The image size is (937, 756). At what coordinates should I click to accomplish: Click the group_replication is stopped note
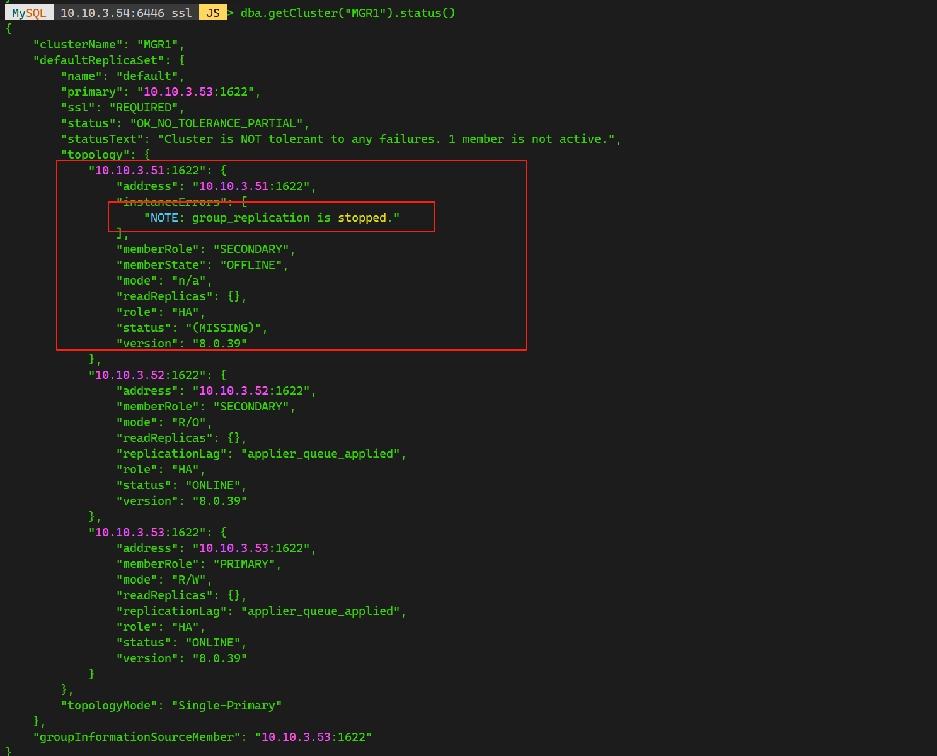272,218
